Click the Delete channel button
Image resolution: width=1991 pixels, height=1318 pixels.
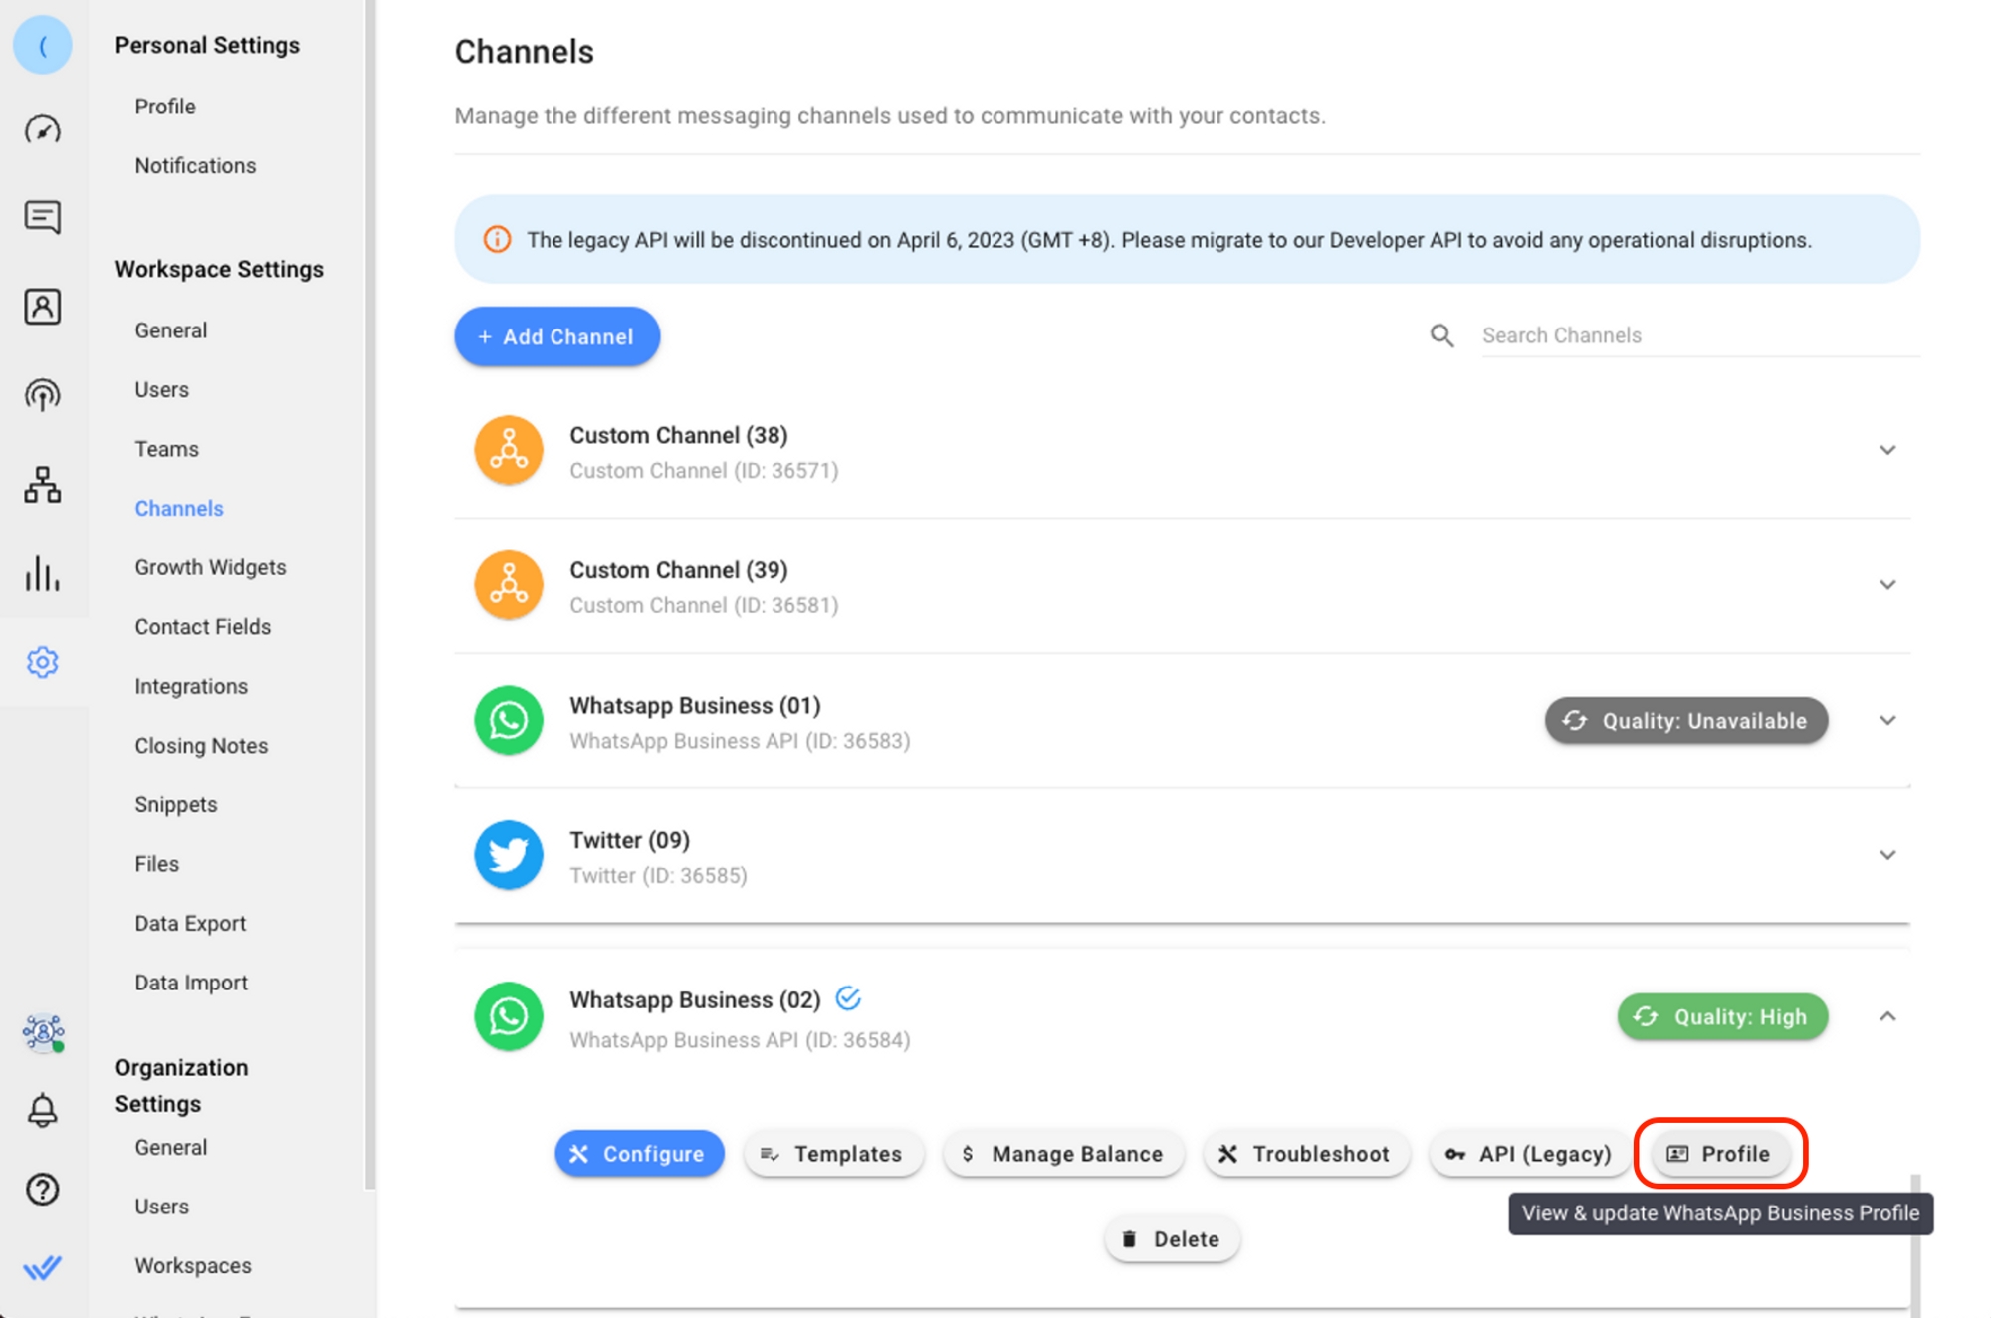pyautogui.click(x=1171, y=1239)
